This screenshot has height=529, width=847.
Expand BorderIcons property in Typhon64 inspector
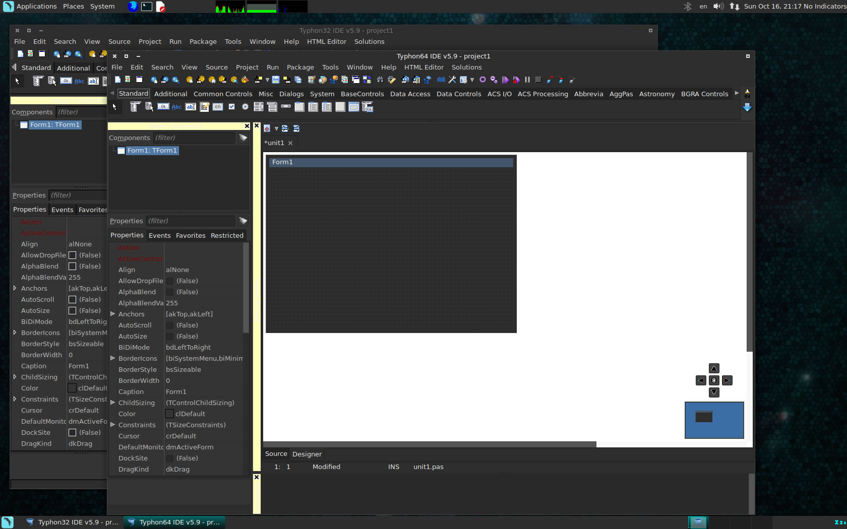pos(113,358)
